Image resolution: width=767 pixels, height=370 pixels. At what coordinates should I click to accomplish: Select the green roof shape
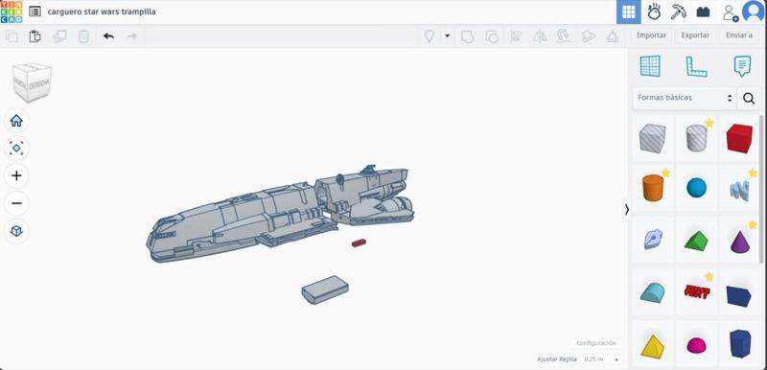(x=696, y=241)
